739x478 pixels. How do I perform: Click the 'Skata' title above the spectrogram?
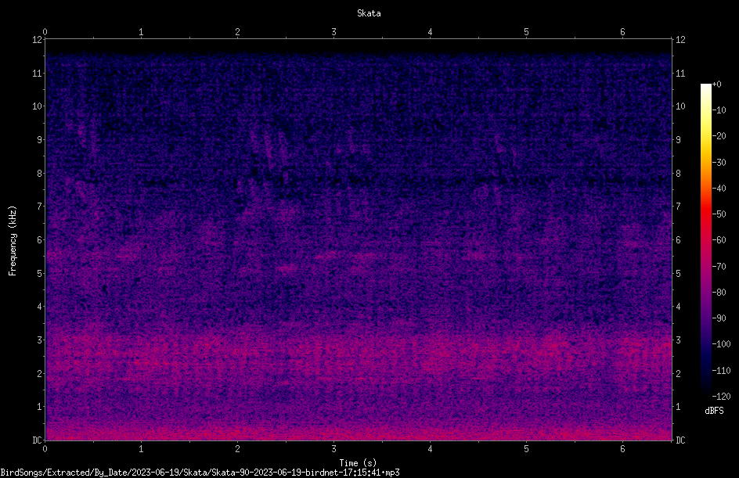point(369,13)
